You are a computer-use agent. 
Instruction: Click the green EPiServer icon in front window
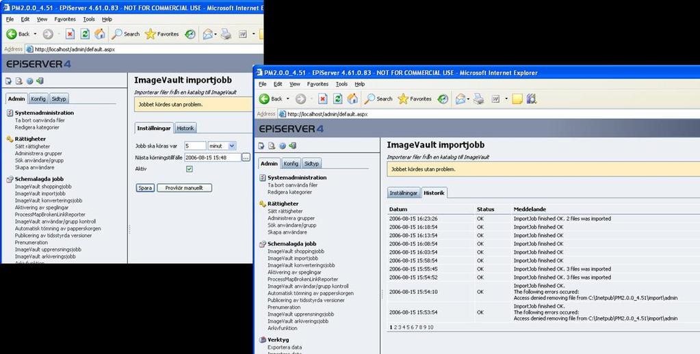292,146
